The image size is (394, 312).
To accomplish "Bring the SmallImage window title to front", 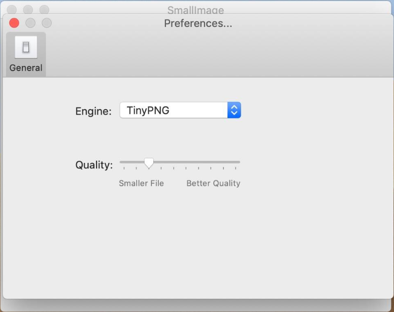I will coord(195,10).
